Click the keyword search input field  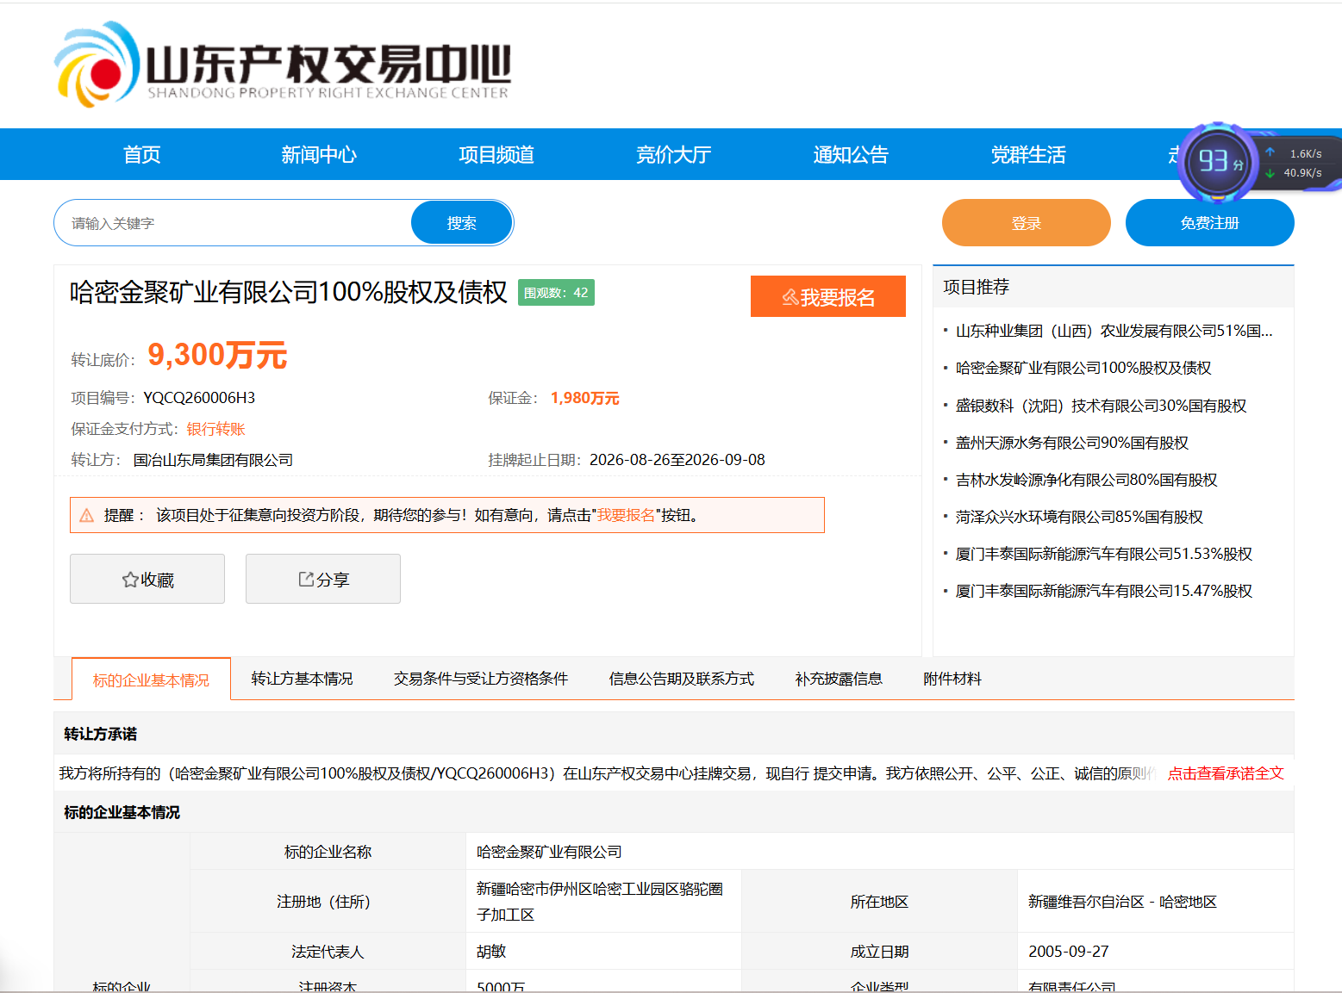(234, 223)
